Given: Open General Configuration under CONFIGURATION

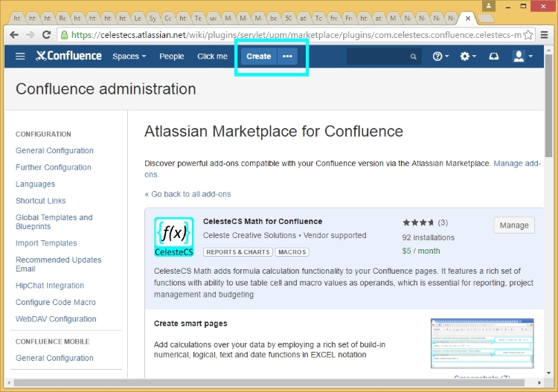Looking at the screenshot, I should (54, 151).
